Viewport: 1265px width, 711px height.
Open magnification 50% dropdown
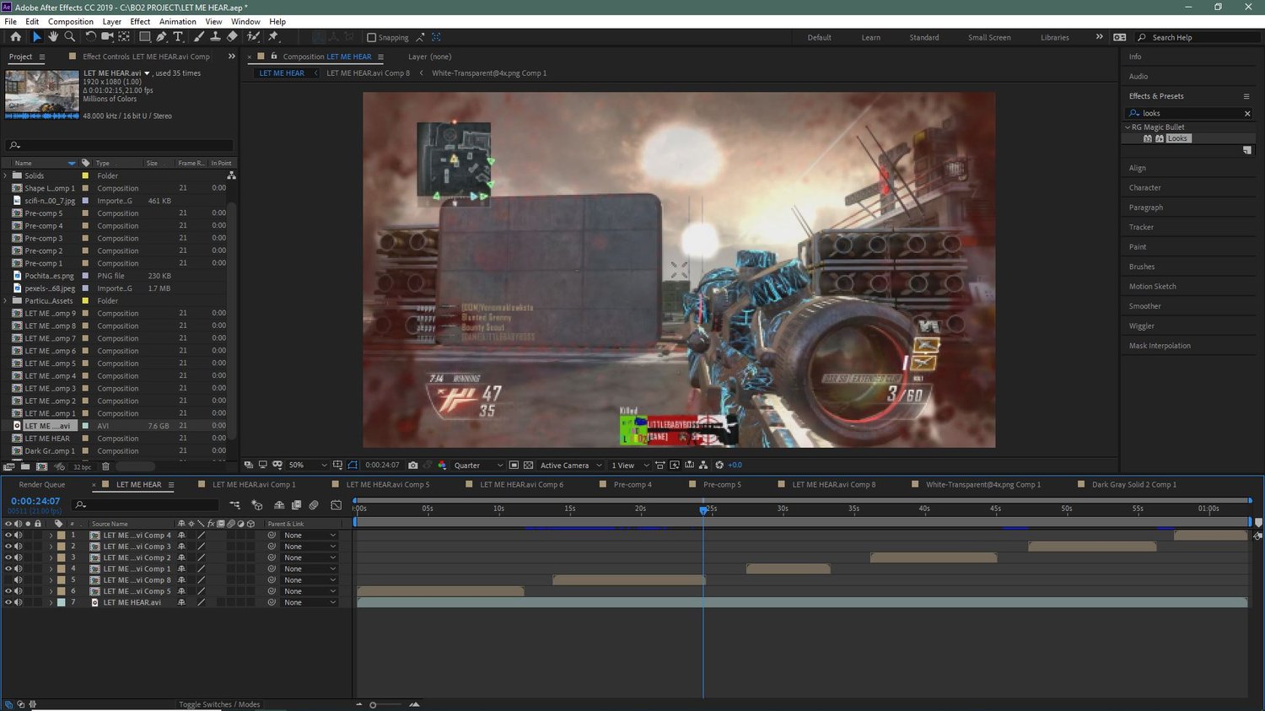click(307, 466)
